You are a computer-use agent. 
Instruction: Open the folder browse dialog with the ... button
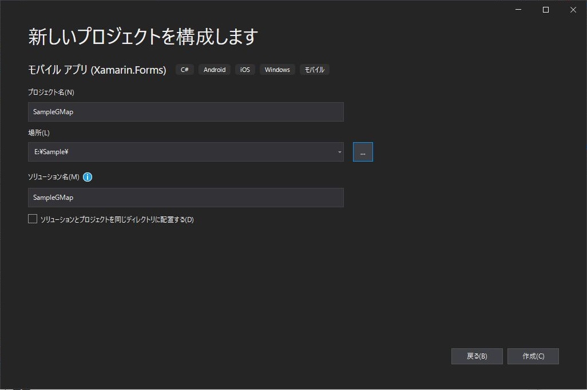click(x=363, y=151)
